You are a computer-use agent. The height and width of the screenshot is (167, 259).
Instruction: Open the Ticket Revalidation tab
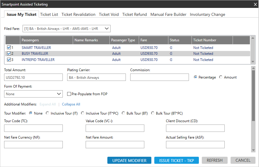78,14
